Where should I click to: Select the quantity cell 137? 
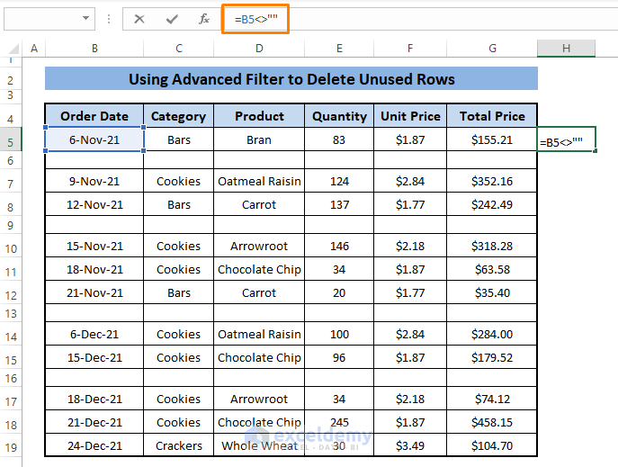[x=339, y=204]
